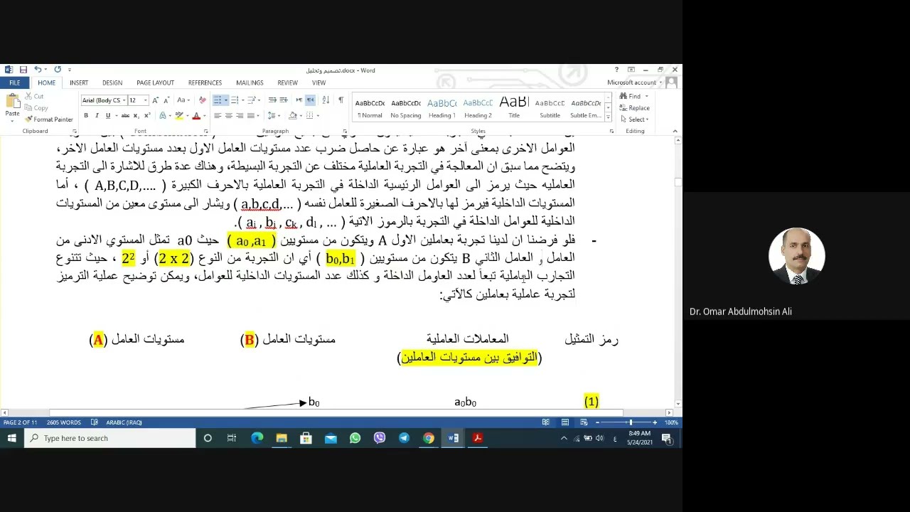Clear all formatting

coord(203,100)
